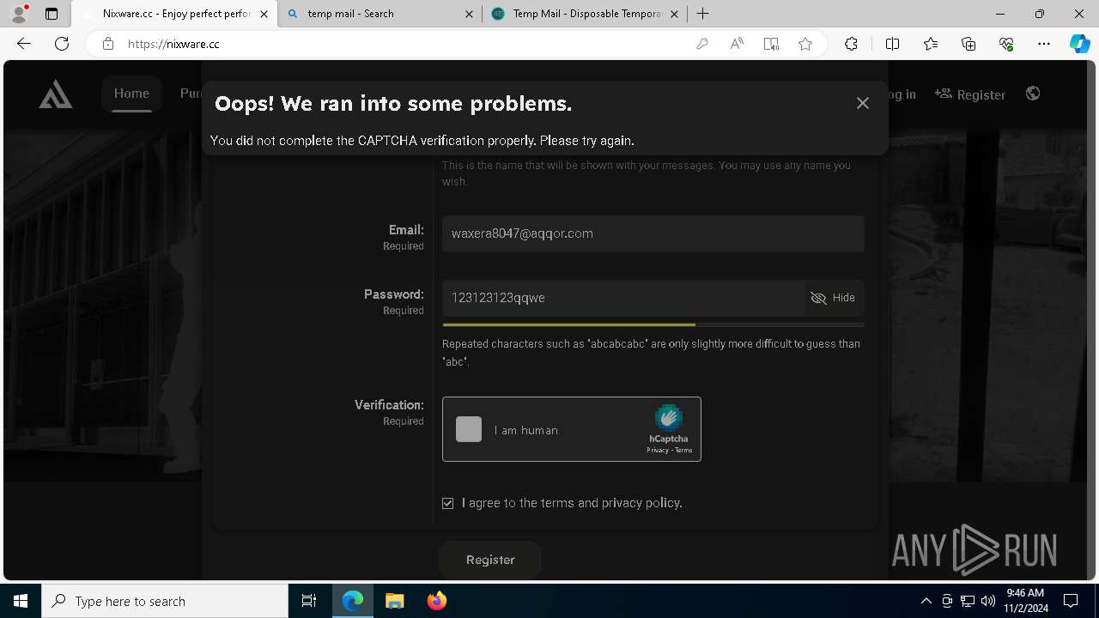
Task: Open browser Extensions icon
Action: pyautogui.click(x=851, y=44)
